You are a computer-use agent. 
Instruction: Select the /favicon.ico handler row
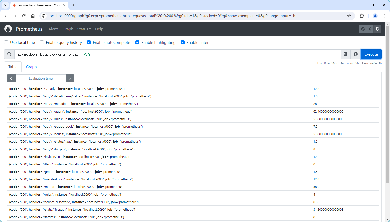point(193,157)
